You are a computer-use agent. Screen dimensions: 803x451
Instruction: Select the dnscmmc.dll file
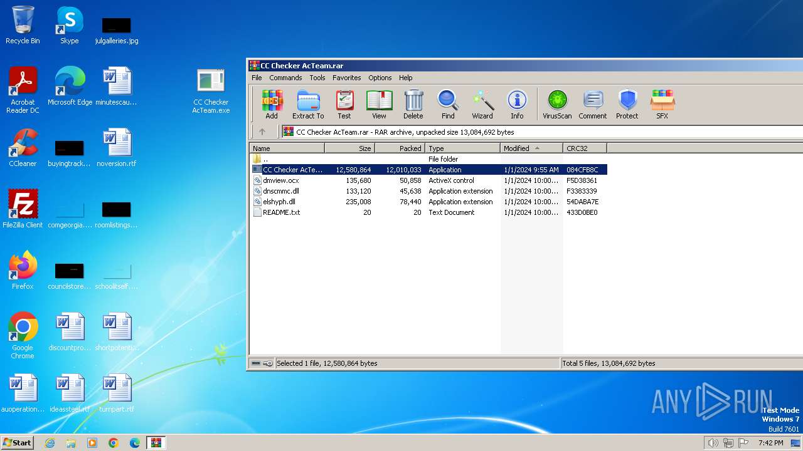coord(428,191)
